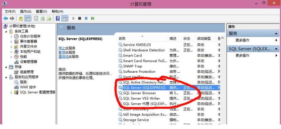Collapse the 系统工具 tree node

(6, 31)
